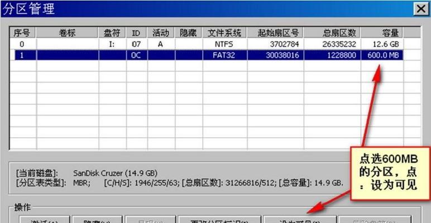Click the 隐藏(H) operation button
Screen dimensions: 431x223
[97, 219]
